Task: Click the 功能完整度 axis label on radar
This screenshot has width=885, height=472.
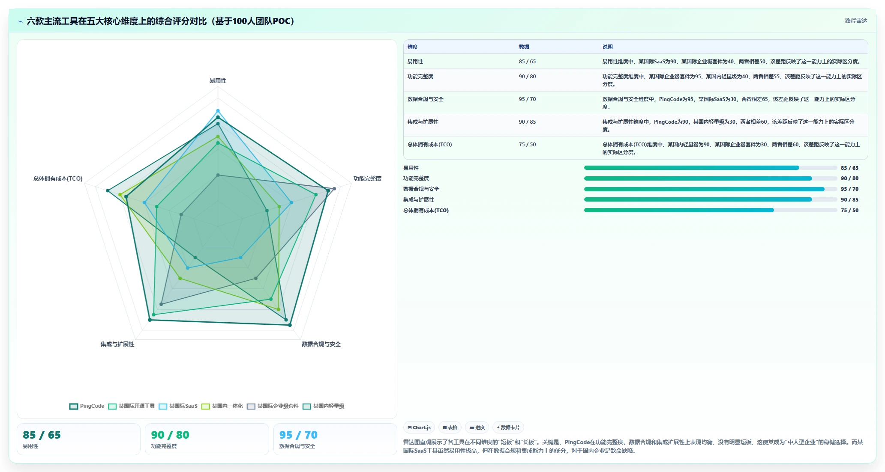Action: pyautogui.click(x=367, y=178)
